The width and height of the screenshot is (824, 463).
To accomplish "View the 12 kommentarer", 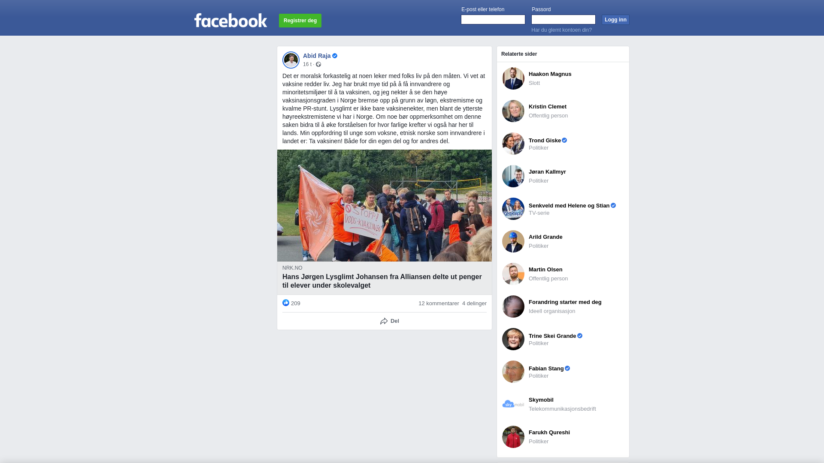I will (x=439, y=304).
